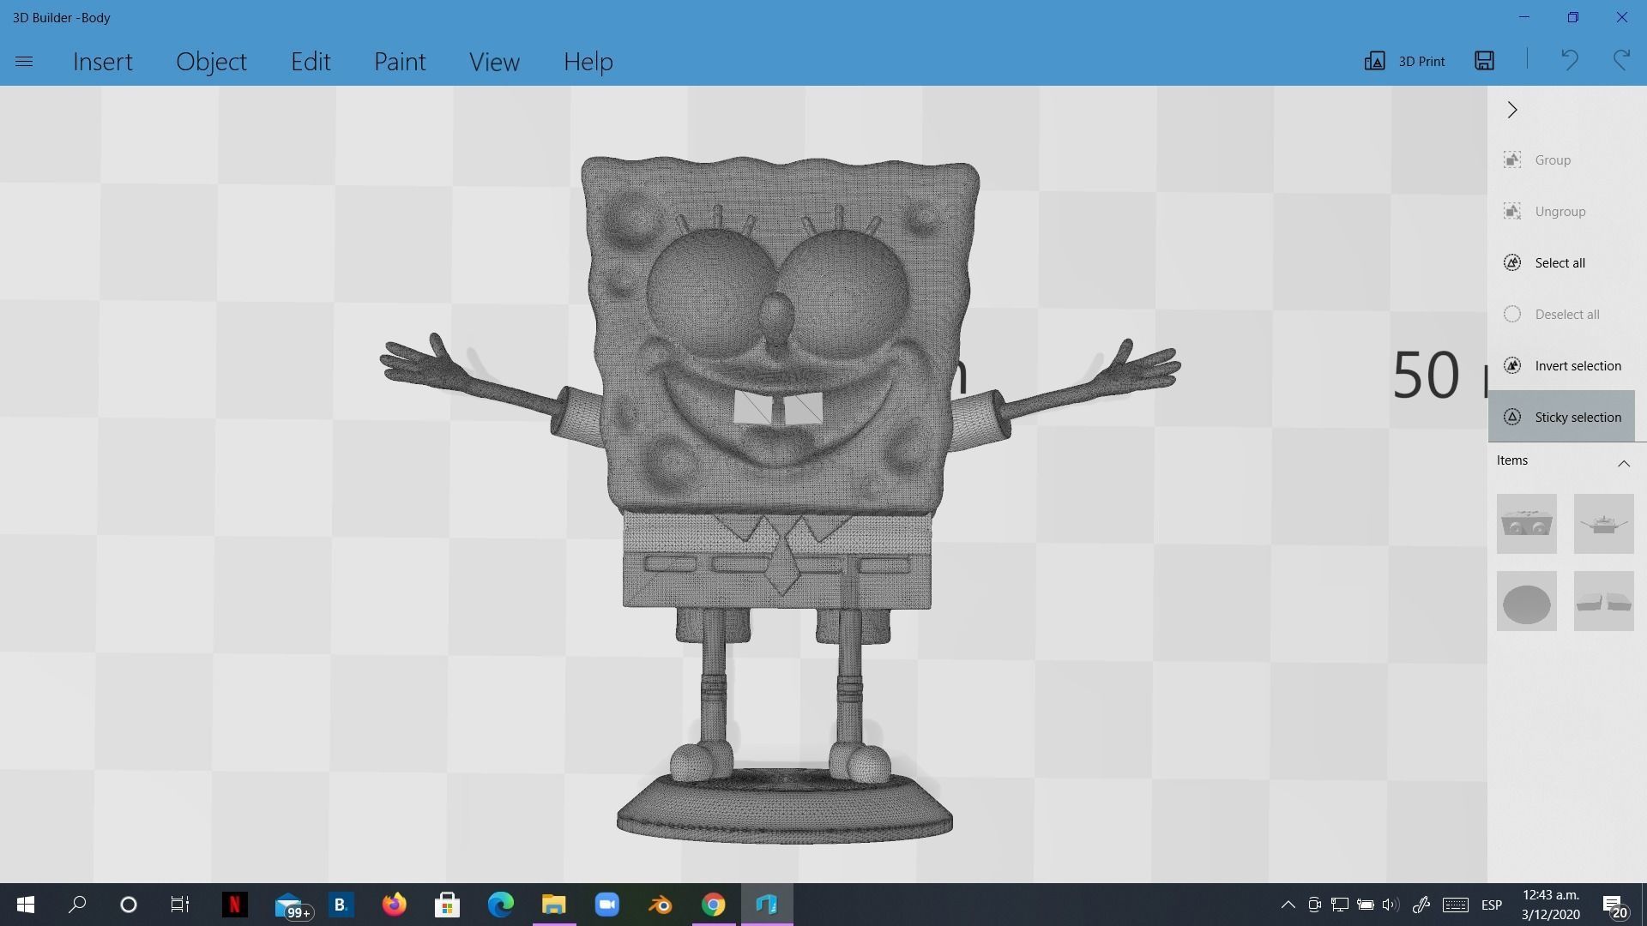Click the 3D Print button
This screenshot has width=1647, height=926.
tap(1405, 61)
